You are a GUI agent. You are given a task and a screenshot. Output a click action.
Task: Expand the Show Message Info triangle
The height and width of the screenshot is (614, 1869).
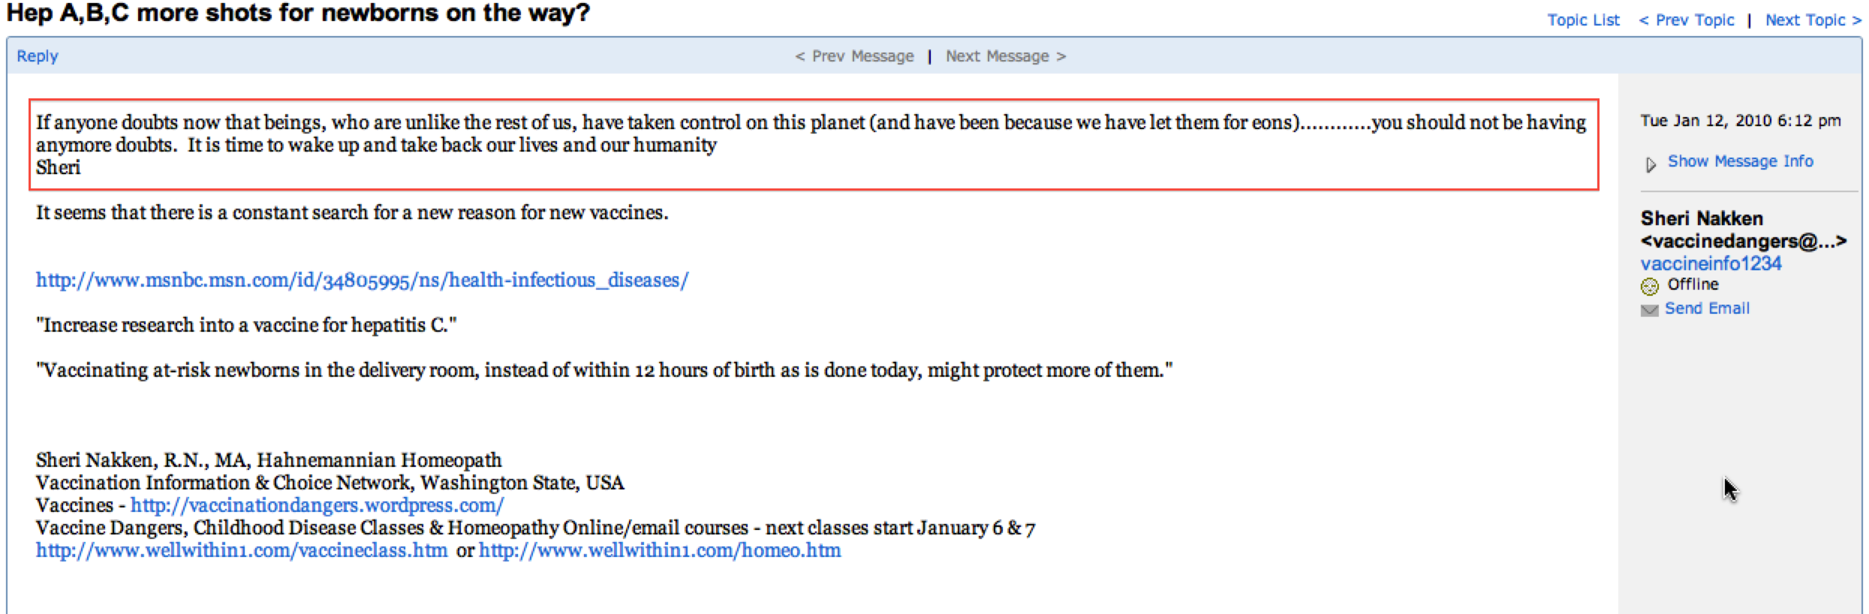click(1651, 164)
